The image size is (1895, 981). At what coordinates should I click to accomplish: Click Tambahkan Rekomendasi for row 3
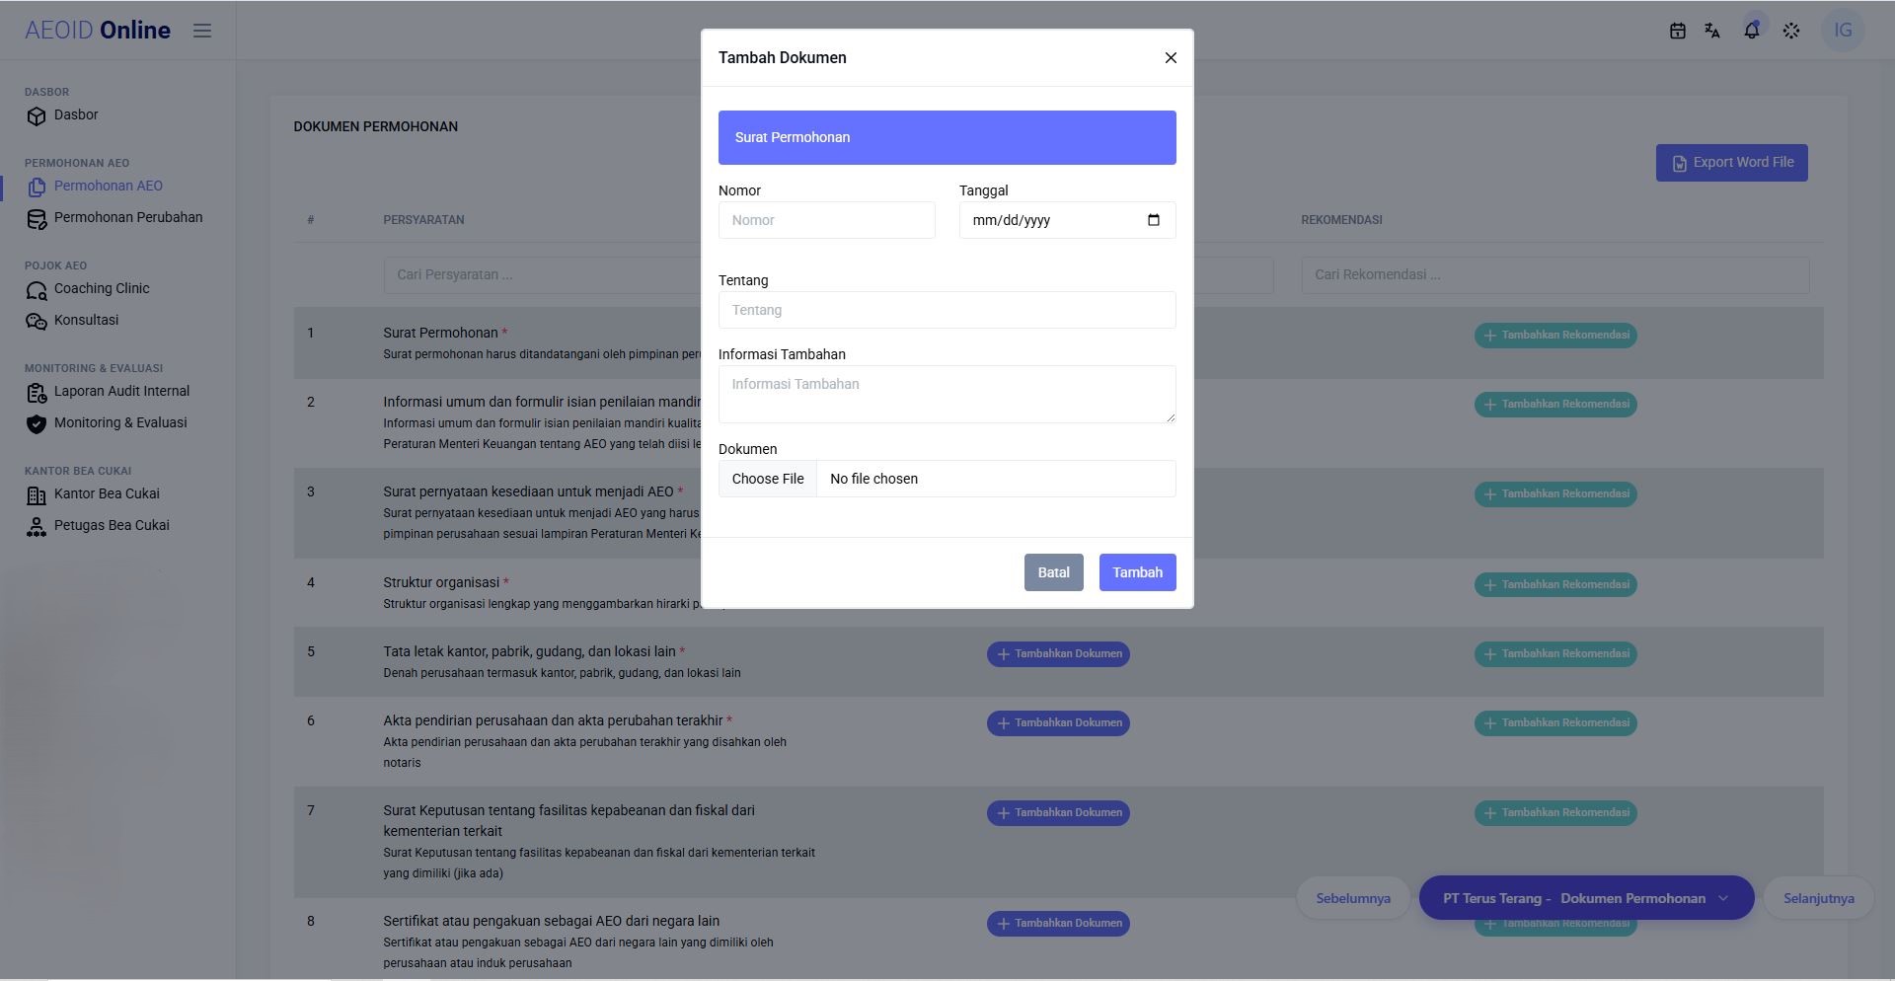click(x=1555, y=494)
